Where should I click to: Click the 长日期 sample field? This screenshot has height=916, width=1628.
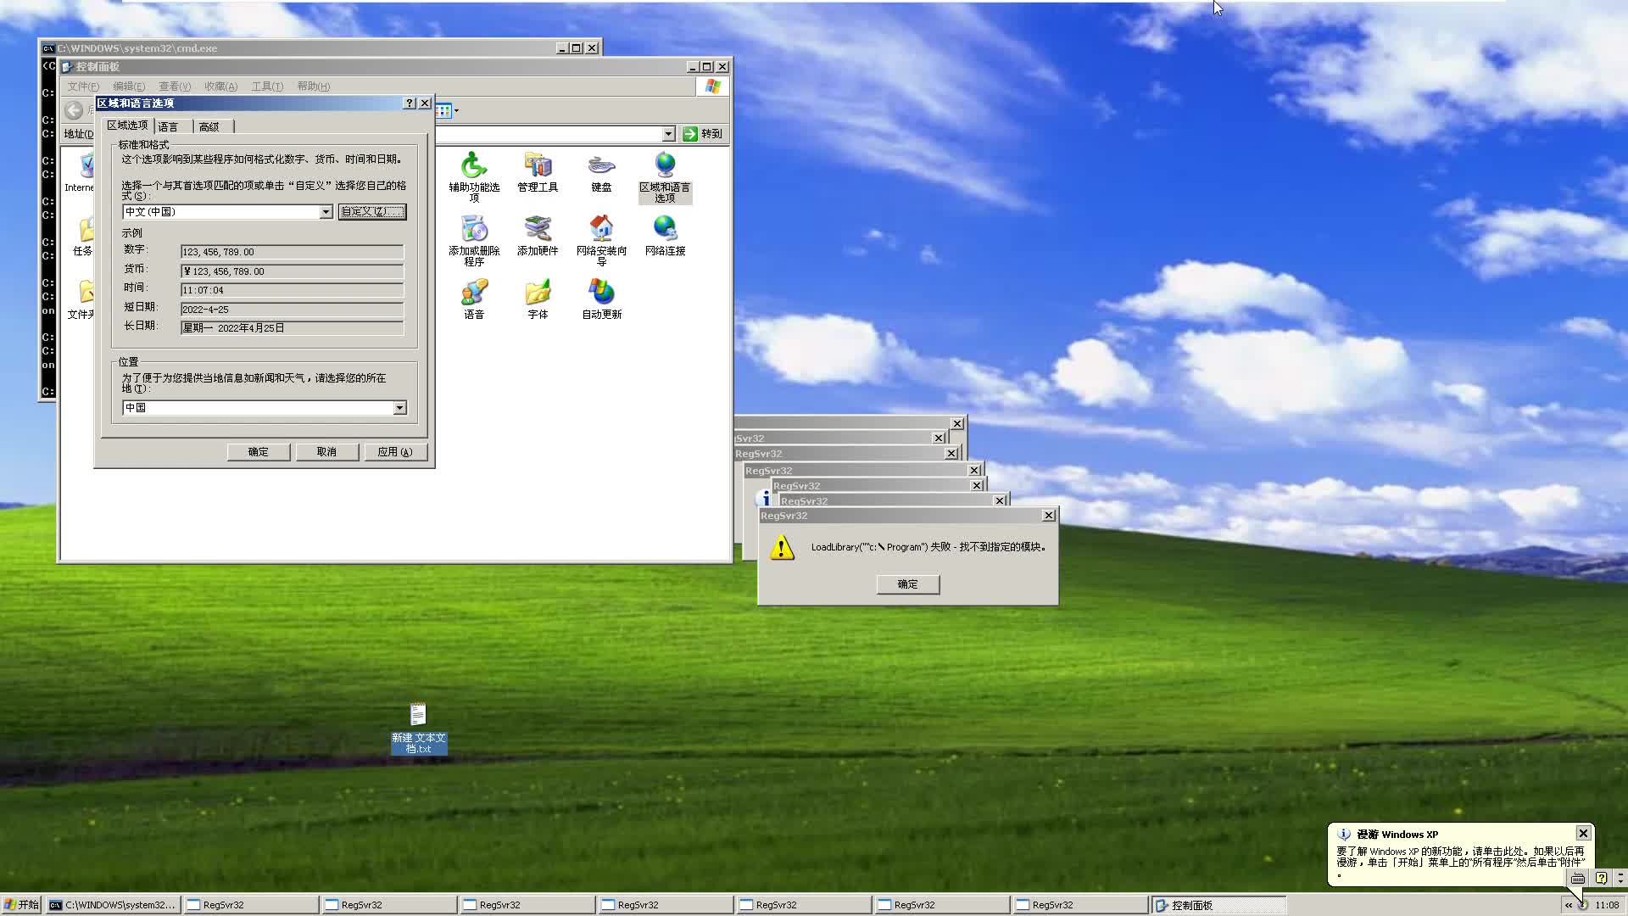pyautogui.click(x=292, y=328)
